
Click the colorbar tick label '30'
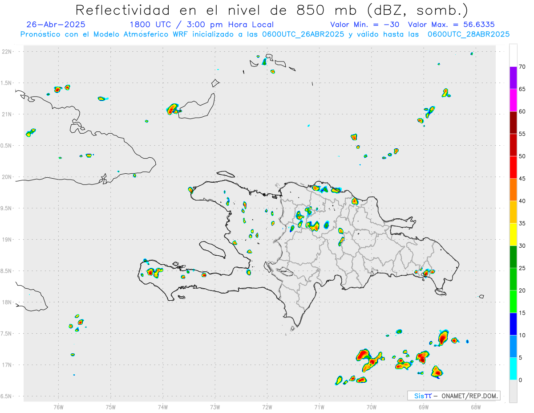tap(522, 245)
